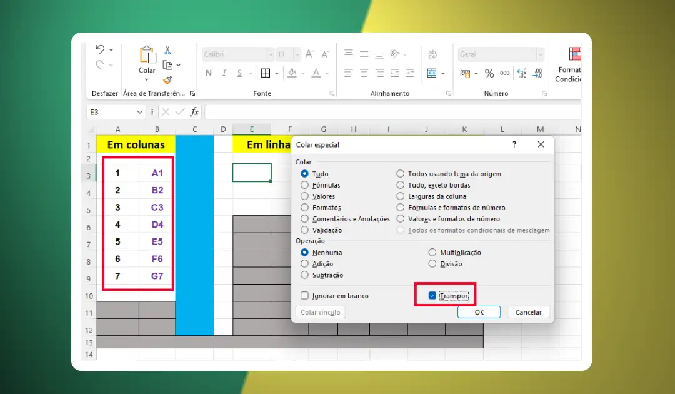Open the font size dropdown
675x394 pixels.
pyautogui.click(x=297, y=54)
